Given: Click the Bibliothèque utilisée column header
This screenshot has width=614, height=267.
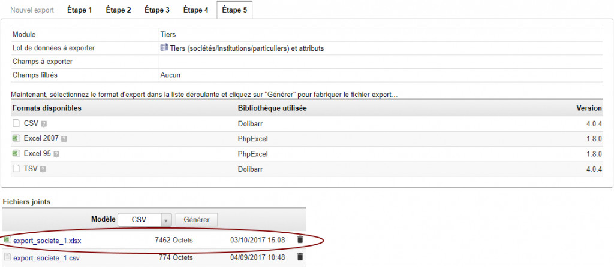Looking at the screenshot, I should coord(272,108).
